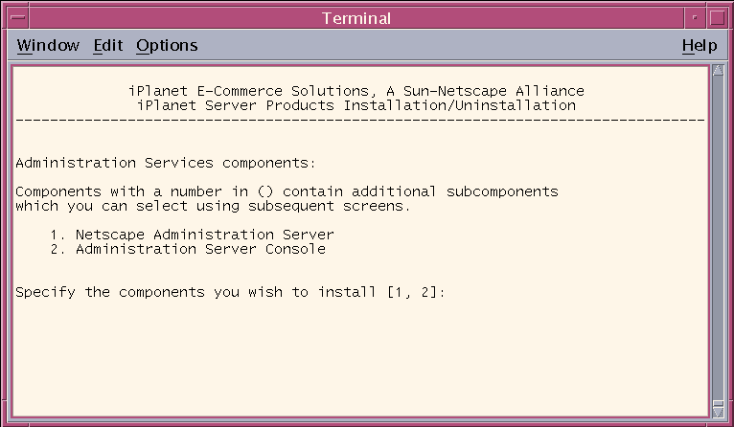734x427 pixels.
Task: Click the vertical scrollbar track
Action: click(x=718, y=238)
